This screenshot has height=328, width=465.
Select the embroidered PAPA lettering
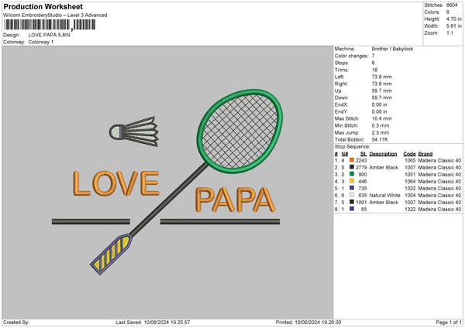click(x=236, y=200)
